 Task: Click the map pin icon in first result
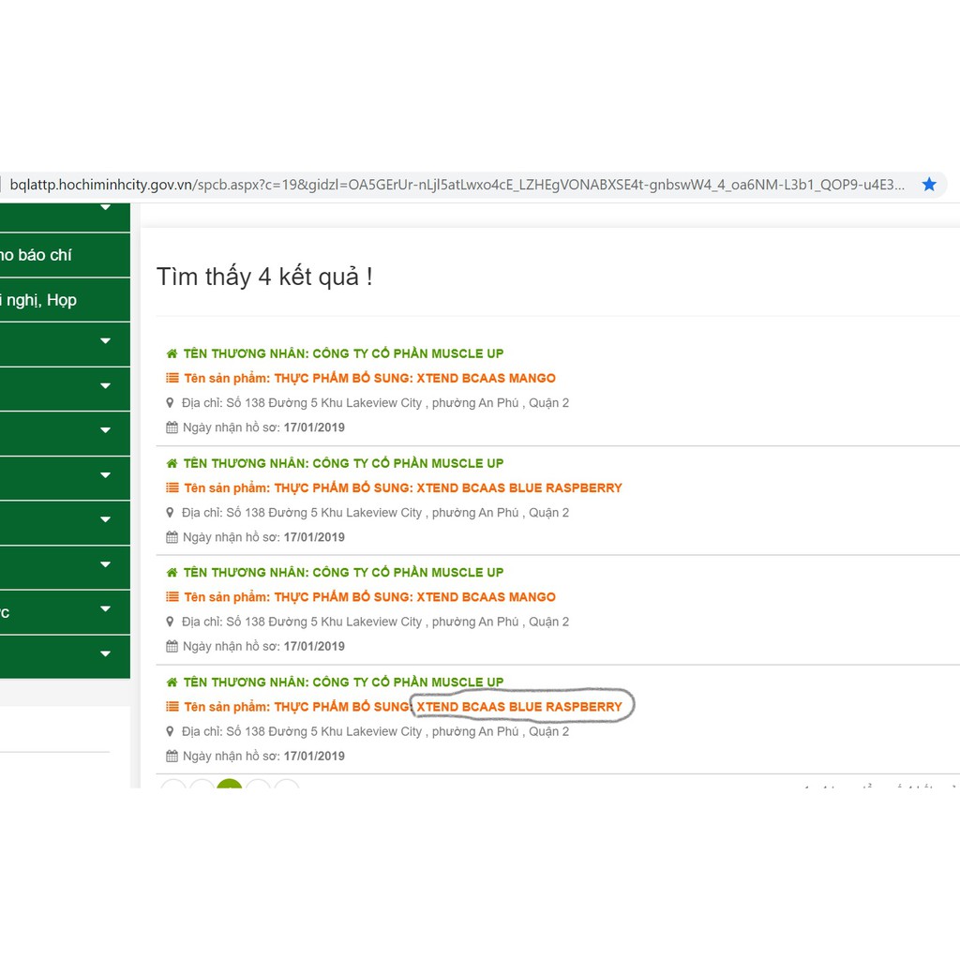(x=171, y=403)
